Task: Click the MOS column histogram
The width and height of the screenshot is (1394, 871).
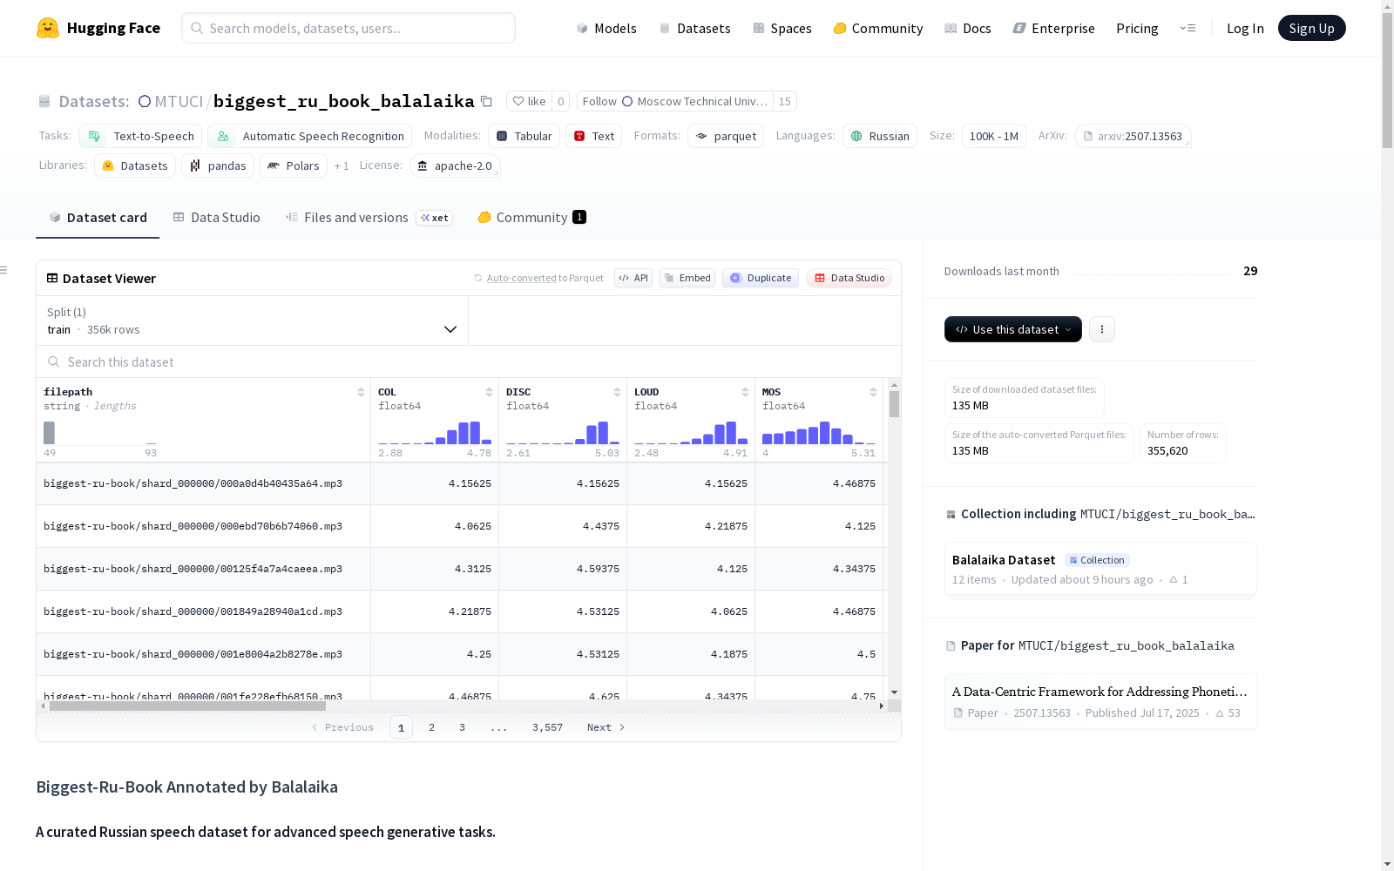Action: (819, 433)
